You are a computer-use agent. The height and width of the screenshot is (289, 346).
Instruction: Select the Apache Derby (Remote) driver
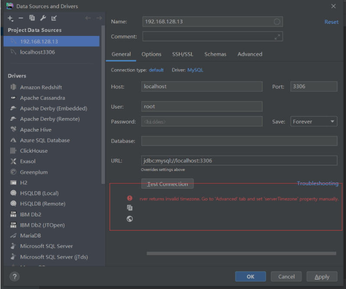point(50,119)
